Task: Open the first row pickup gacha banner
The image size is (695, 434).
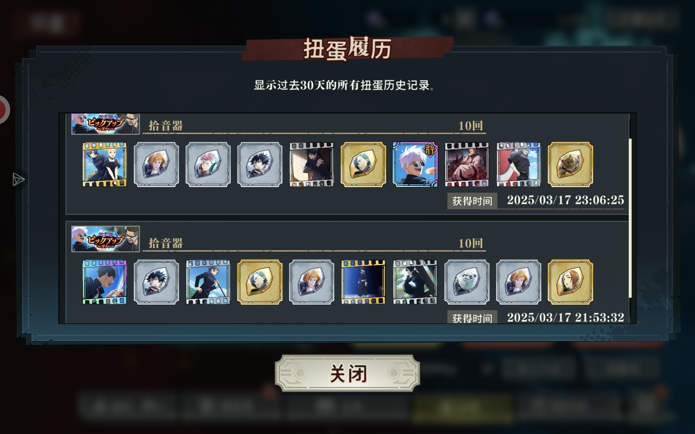Action: [105, 124]
